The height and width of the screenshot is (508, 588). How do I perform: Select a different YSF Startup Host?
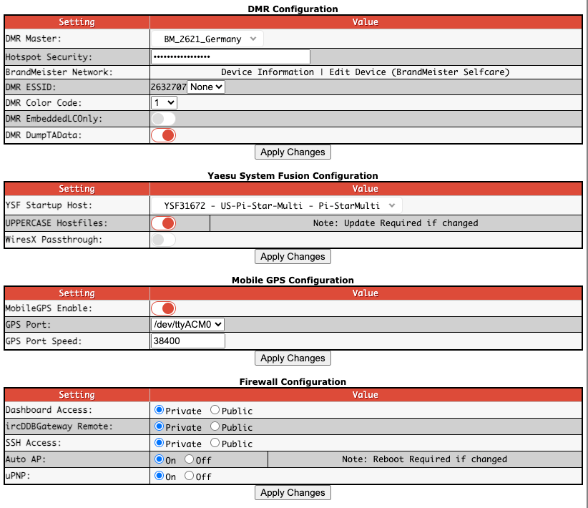click(276, 205)
